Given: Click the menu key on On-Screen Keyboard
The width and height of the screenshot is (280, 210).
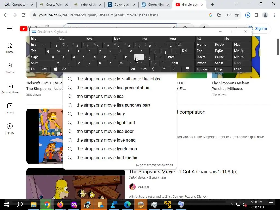Looking at the screenshot, I should pyautogui.click(x=188, y=69).
